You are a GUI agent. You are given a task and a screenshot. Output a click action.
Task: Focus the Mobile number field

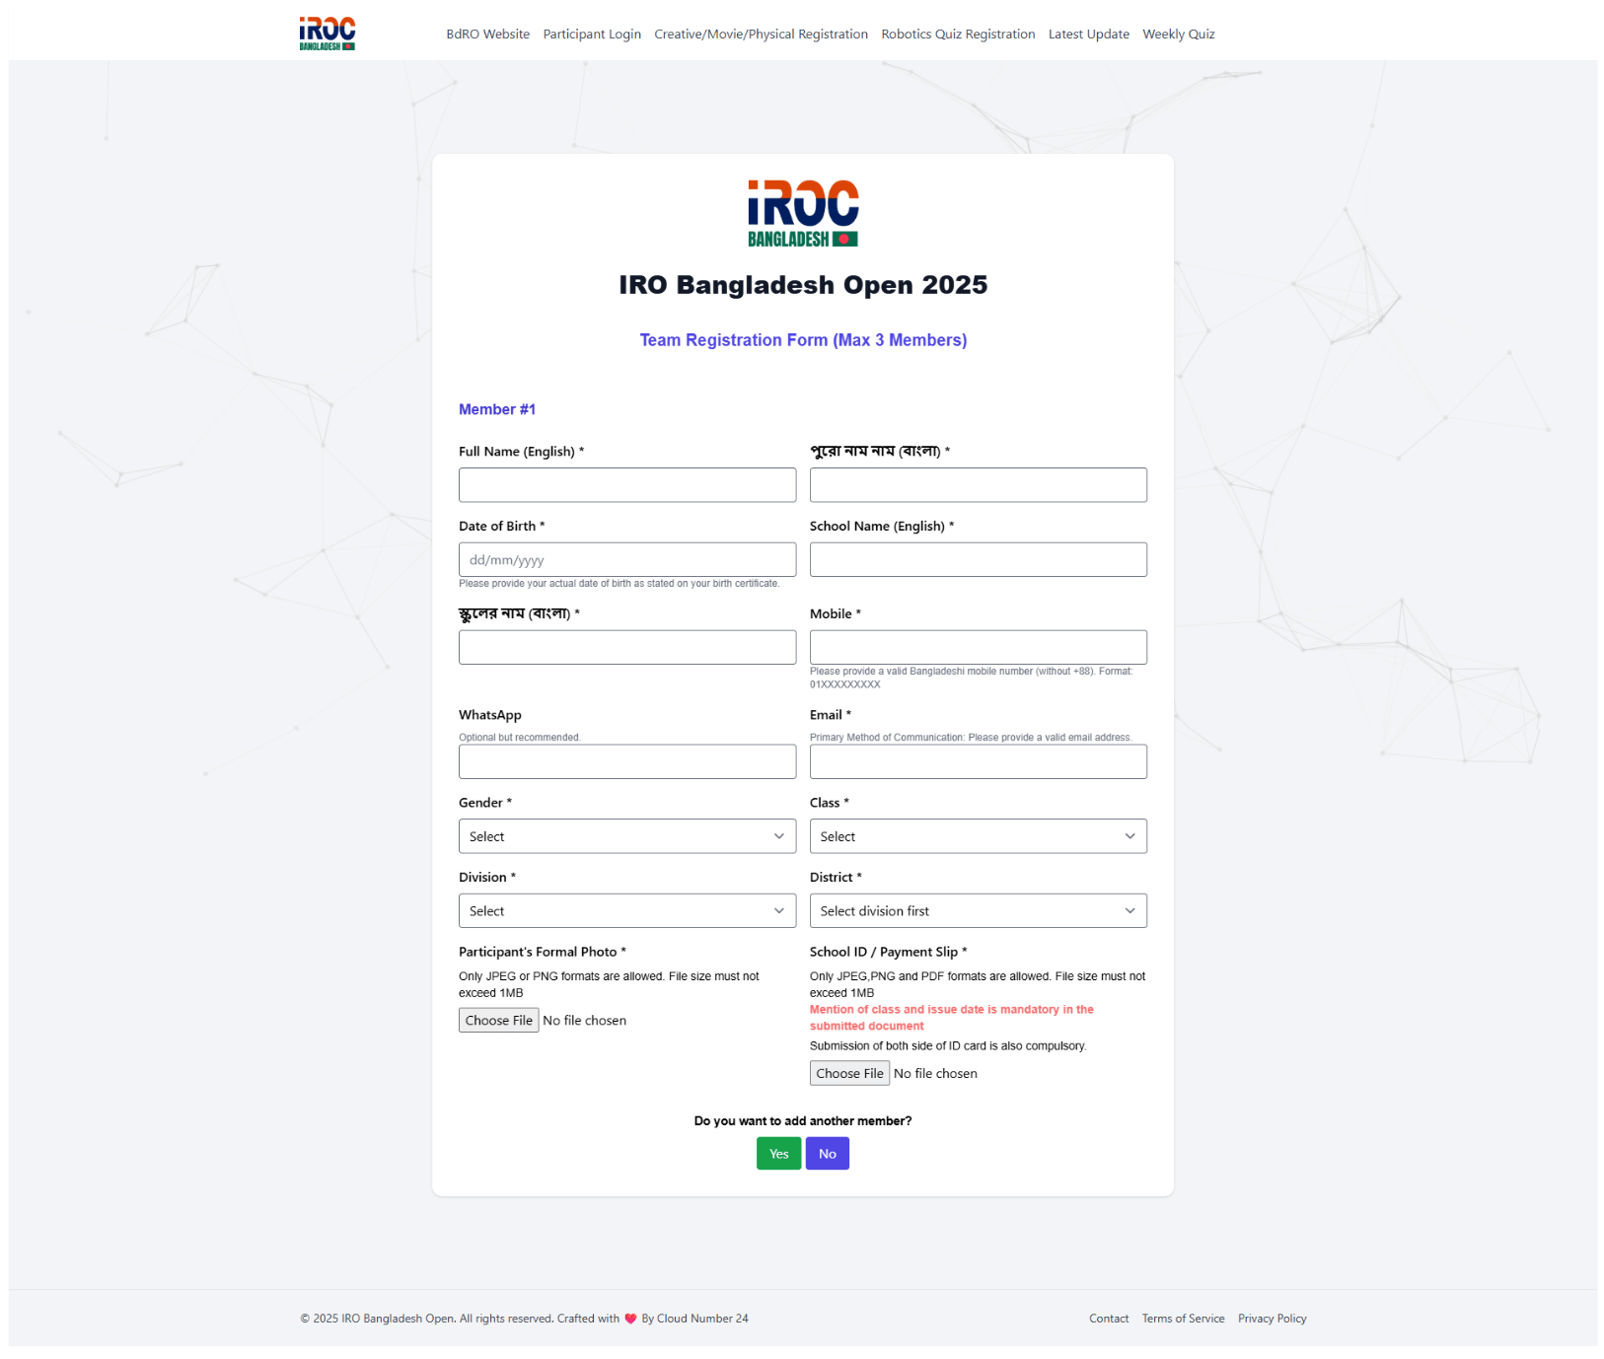(978, 647)
